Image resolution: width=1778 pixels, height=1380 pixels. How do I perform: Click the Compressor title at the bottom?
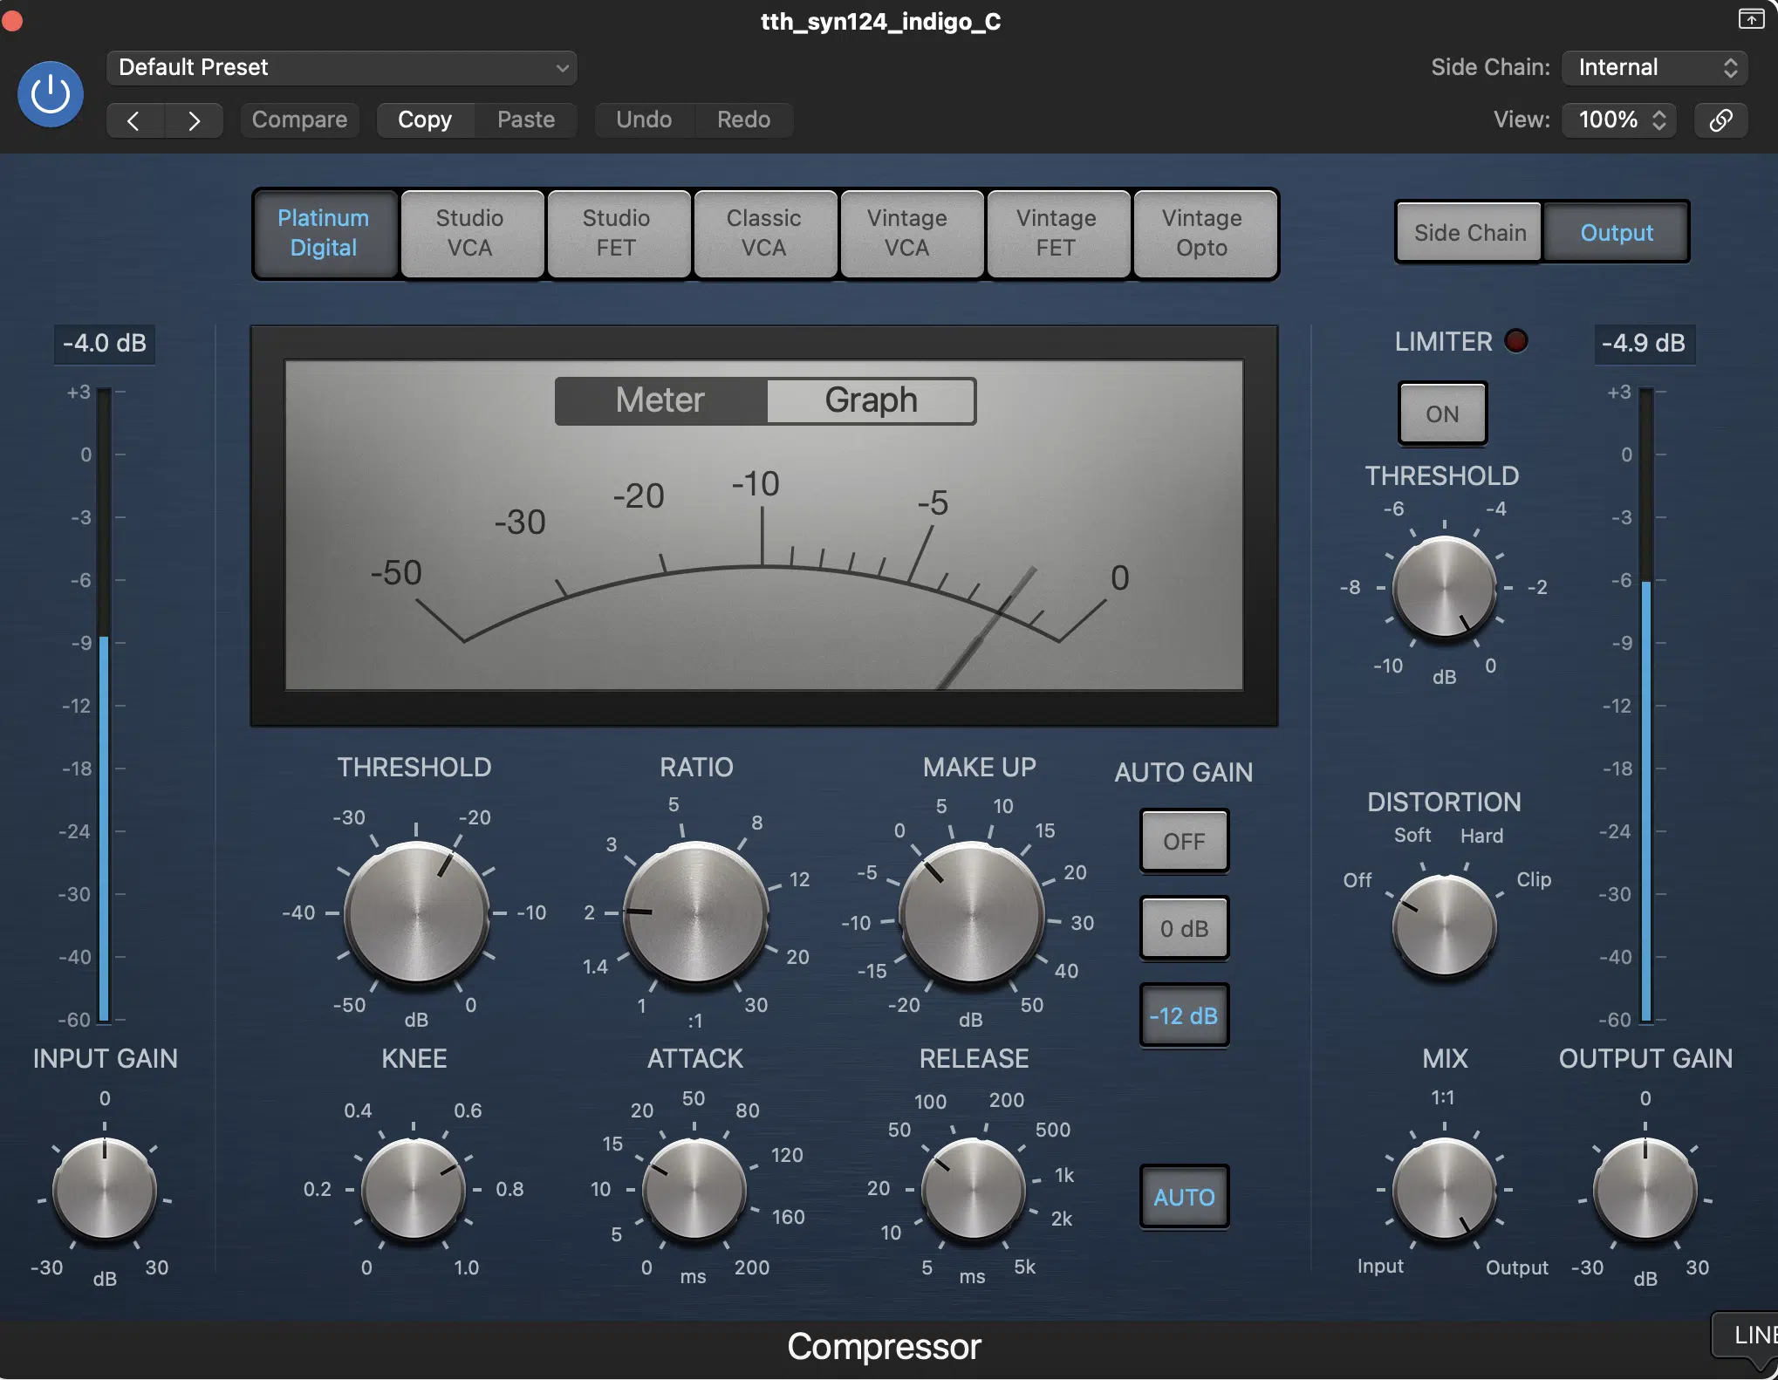point(884,1347)
